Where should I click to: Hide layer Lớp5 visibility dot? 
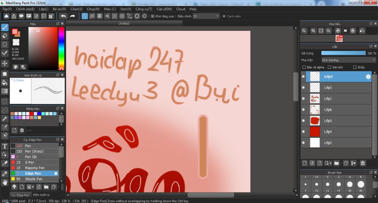[x=303, y=121]
